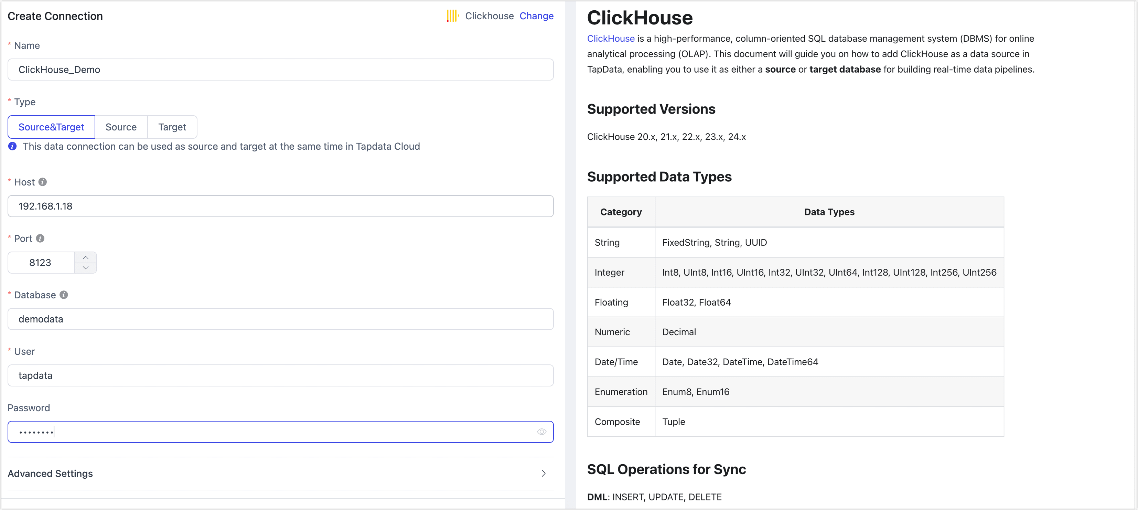1138x510 pixels.
Task: Open Advanced Settings via its chevron arrow
Action: 543,473
